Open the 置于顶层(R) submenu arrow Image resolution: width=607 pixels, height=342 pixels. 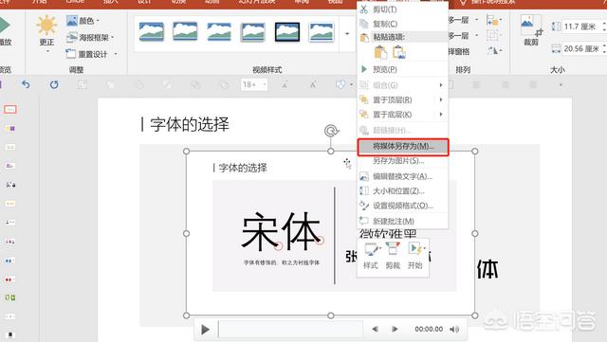click(441, 99)
